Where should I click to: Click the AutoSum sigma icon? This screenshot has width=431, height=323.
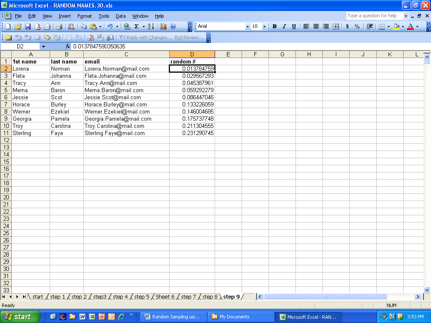[137, 26]
